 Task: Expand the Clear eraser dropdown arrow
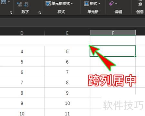[x=116, y=4]
